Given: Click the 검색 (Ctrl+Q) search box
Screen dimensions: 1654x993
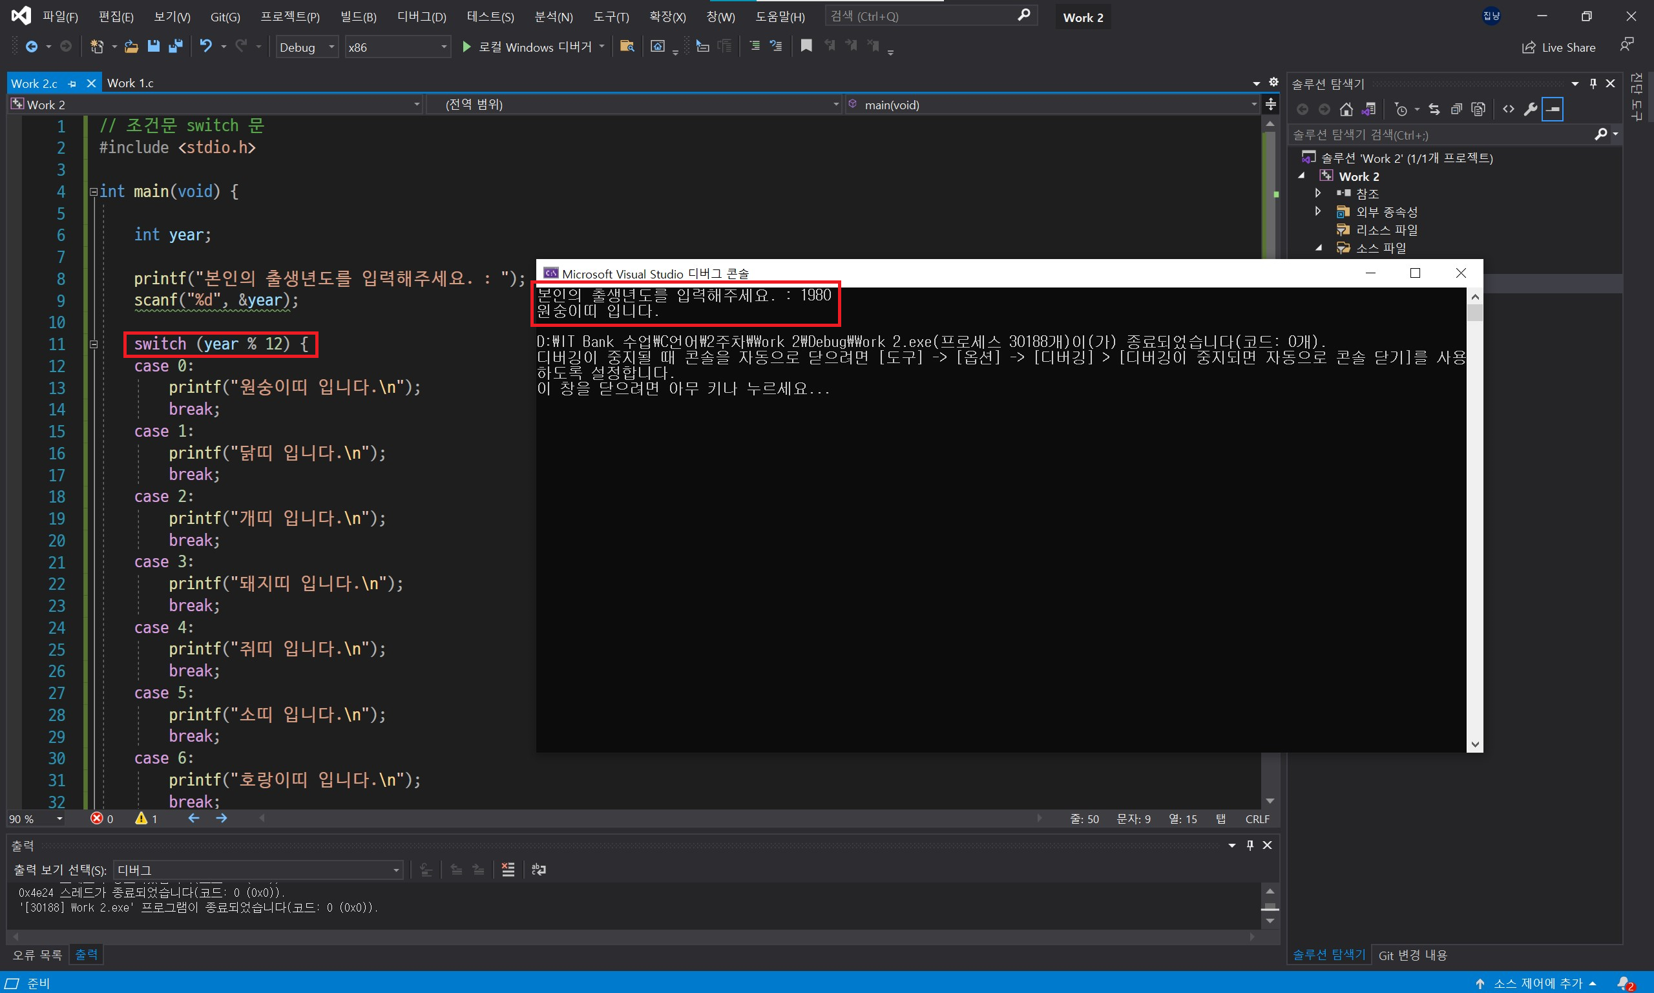Looking at the screenshot, I should pyautogui.click(x=922, y=16).
